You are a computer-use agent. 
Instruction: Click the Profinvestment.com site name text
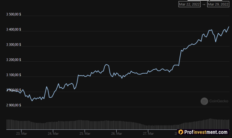point(206,132)
